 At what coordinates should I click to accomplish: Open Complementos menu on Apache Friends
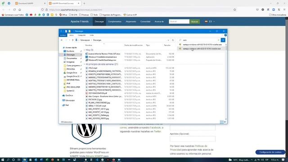tap(115, 22)
